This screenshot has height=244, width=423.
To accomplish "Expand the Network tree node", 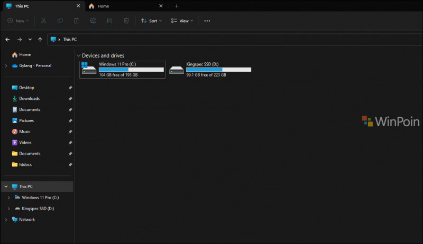I will [6, 220].
